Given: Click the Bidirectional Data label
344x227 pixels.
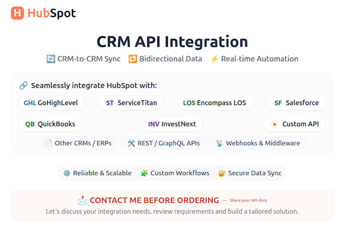Looking at the screenshot, I should pos(170,59).
